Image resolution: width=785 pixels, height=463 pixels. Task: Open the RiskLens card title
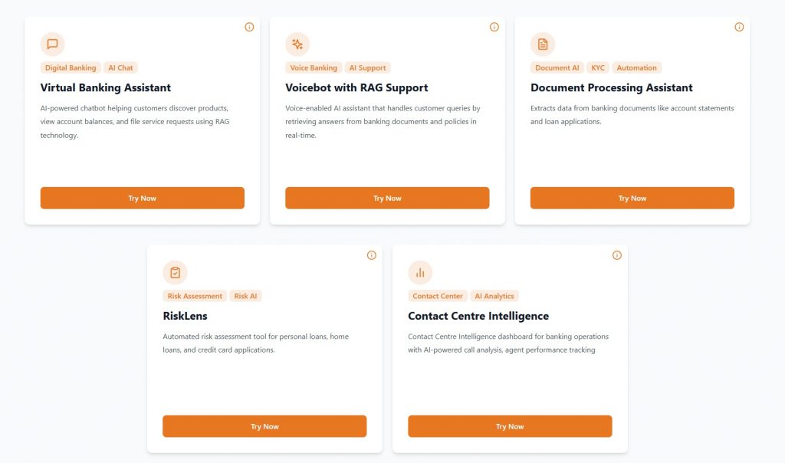pyautogui.click(x=185, y=316)
